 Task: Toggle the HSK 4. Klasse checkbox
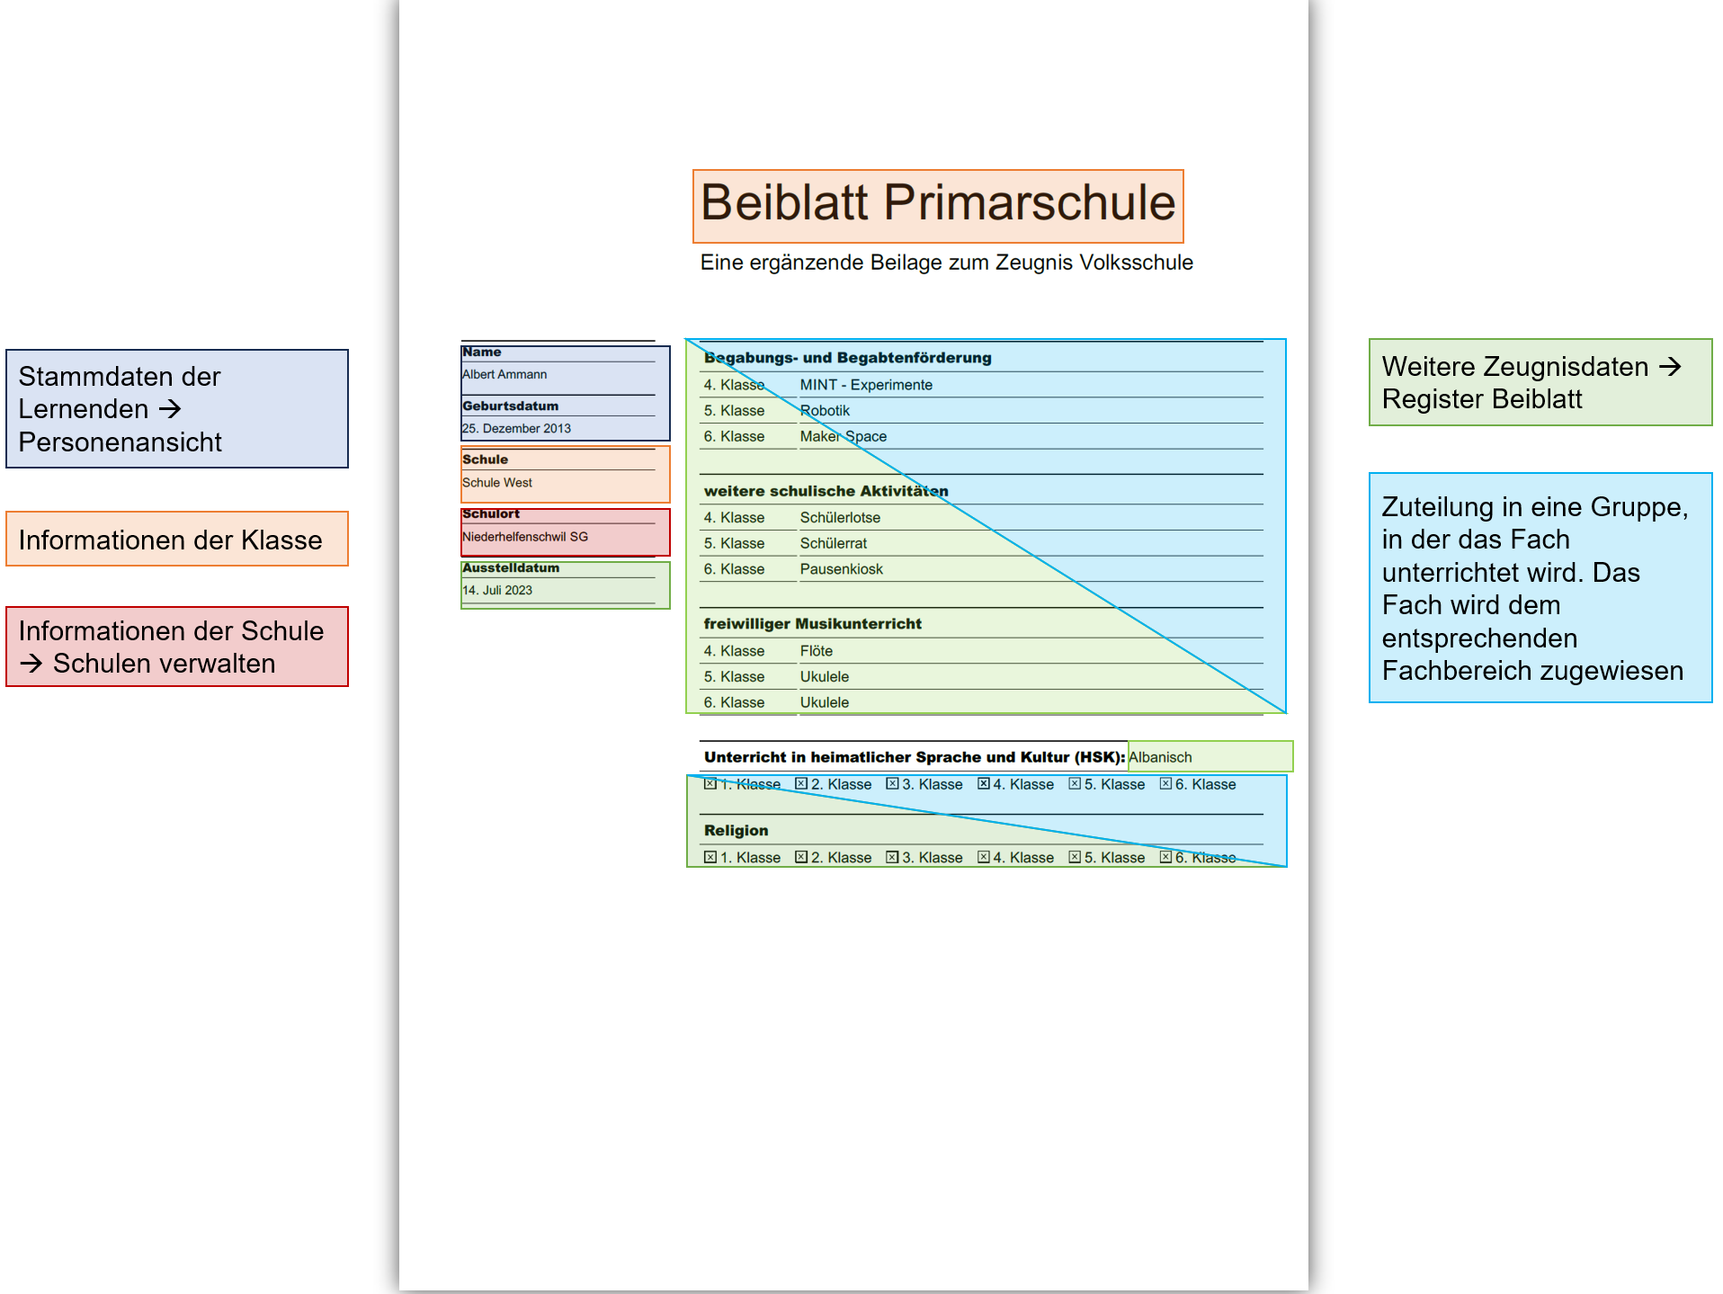click(x=984, y=784)
